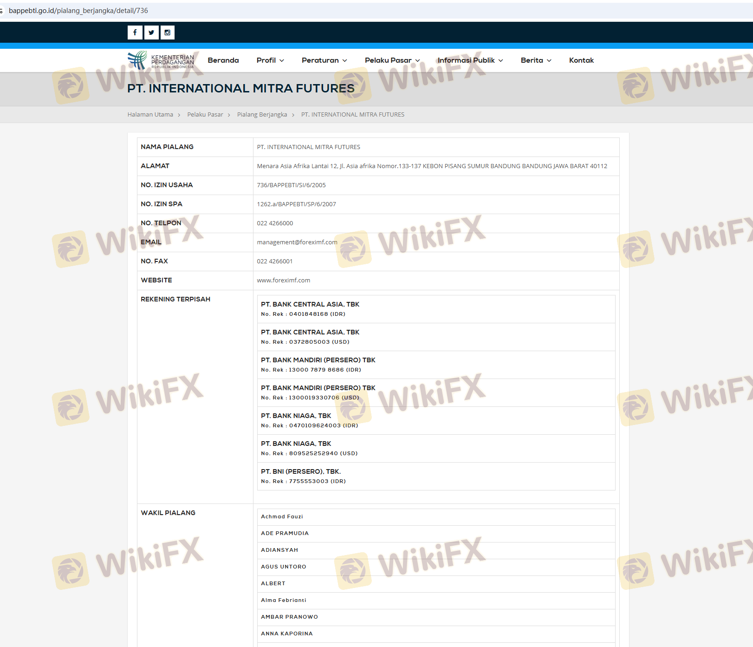Click the Kementerian Perdagangan logo

coord(161,60)
